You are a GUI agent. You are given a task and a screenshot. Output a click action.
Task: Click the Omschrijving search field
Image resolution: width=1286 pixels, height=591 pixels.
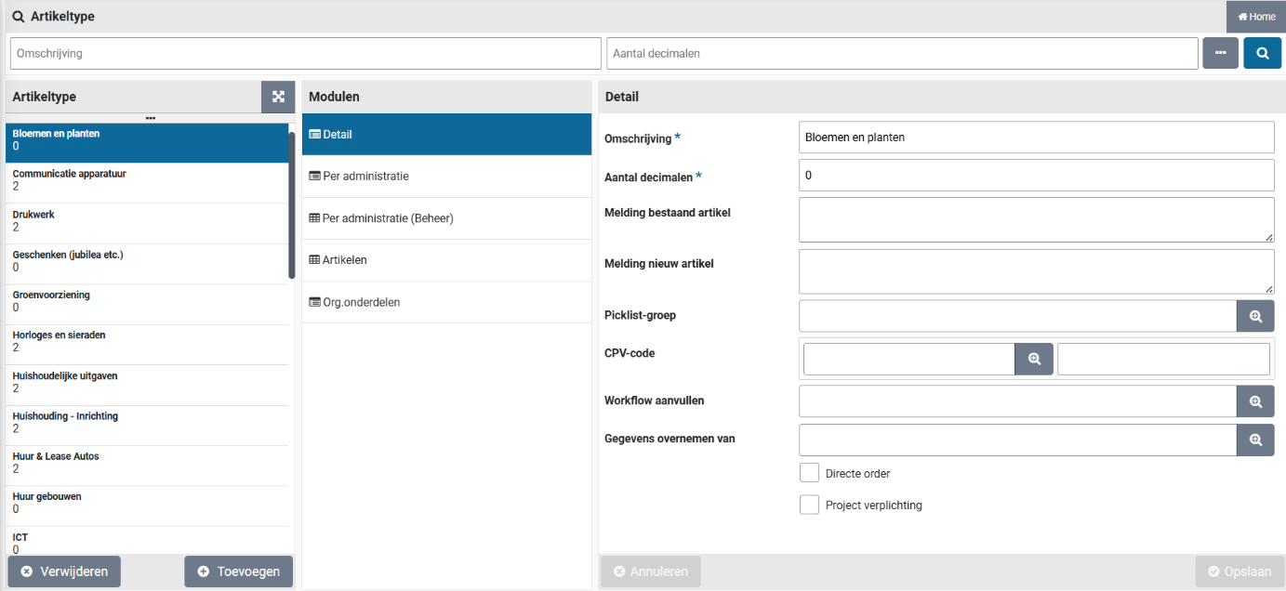(305, 54)
